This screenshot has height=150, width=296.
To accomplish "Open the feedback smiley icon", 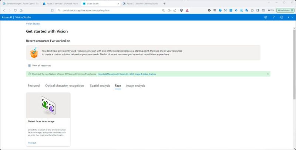I will pyautogui.click(x=282, y=17).
